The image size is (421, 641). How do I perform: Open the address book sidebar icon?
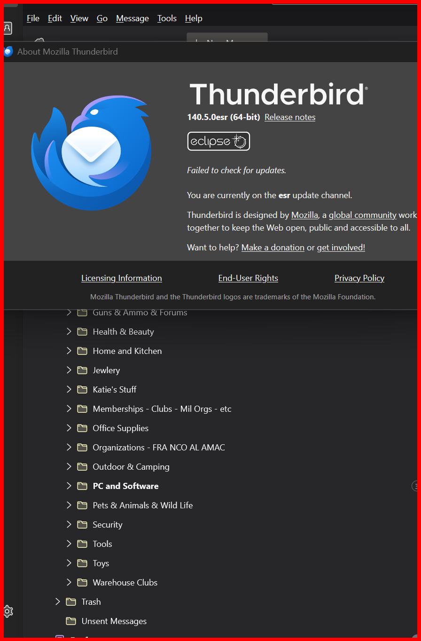coord(7,28)
